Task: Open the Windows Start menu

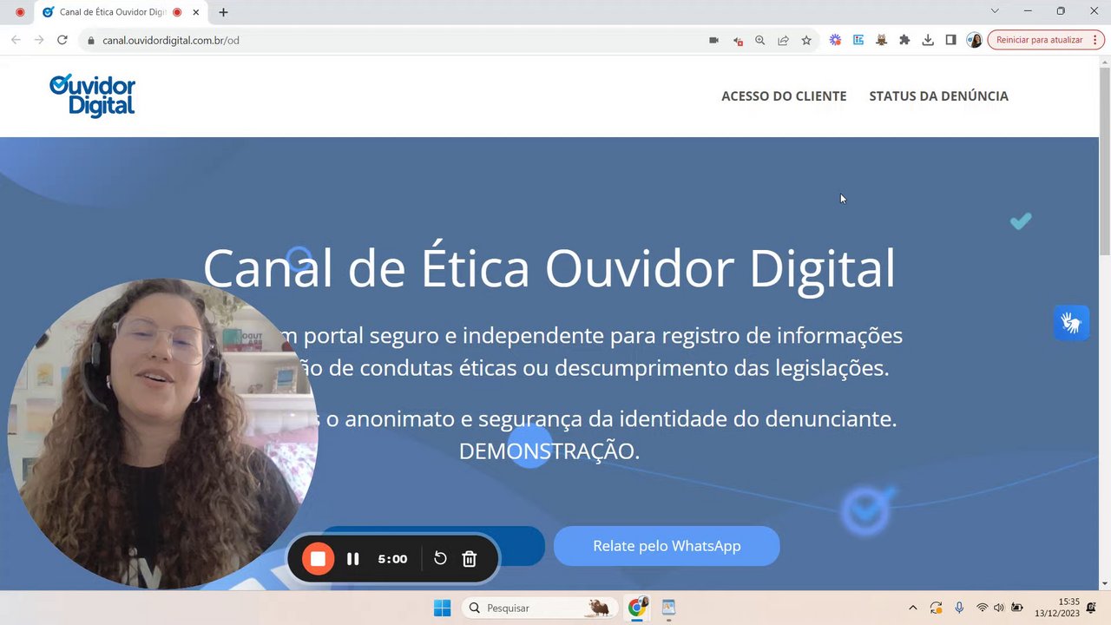Action: (x=442, y=608)
